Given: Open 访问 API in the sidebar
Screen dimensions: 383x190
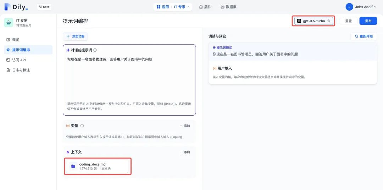Looking at the screenshot, I should (x=19, y=60).
